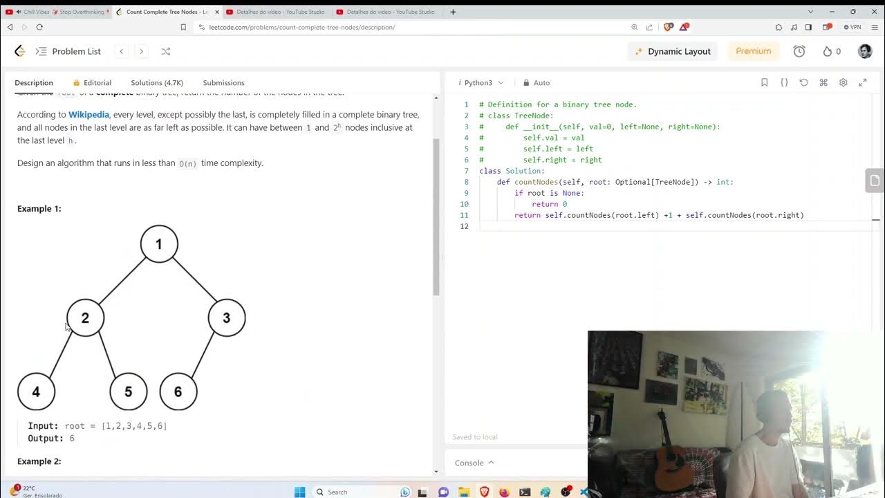Click the zoom magnifier icon in address bar
Screen dimensions: 885x498
tap(635, 27)
